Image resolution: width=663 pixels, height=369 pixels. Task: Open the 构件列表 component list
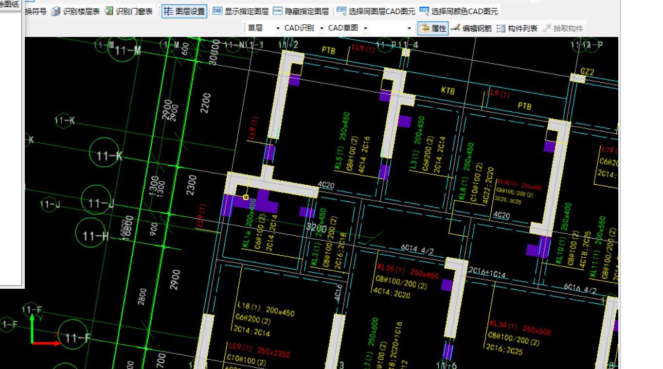pyautogui.click(x=517, y=28)
